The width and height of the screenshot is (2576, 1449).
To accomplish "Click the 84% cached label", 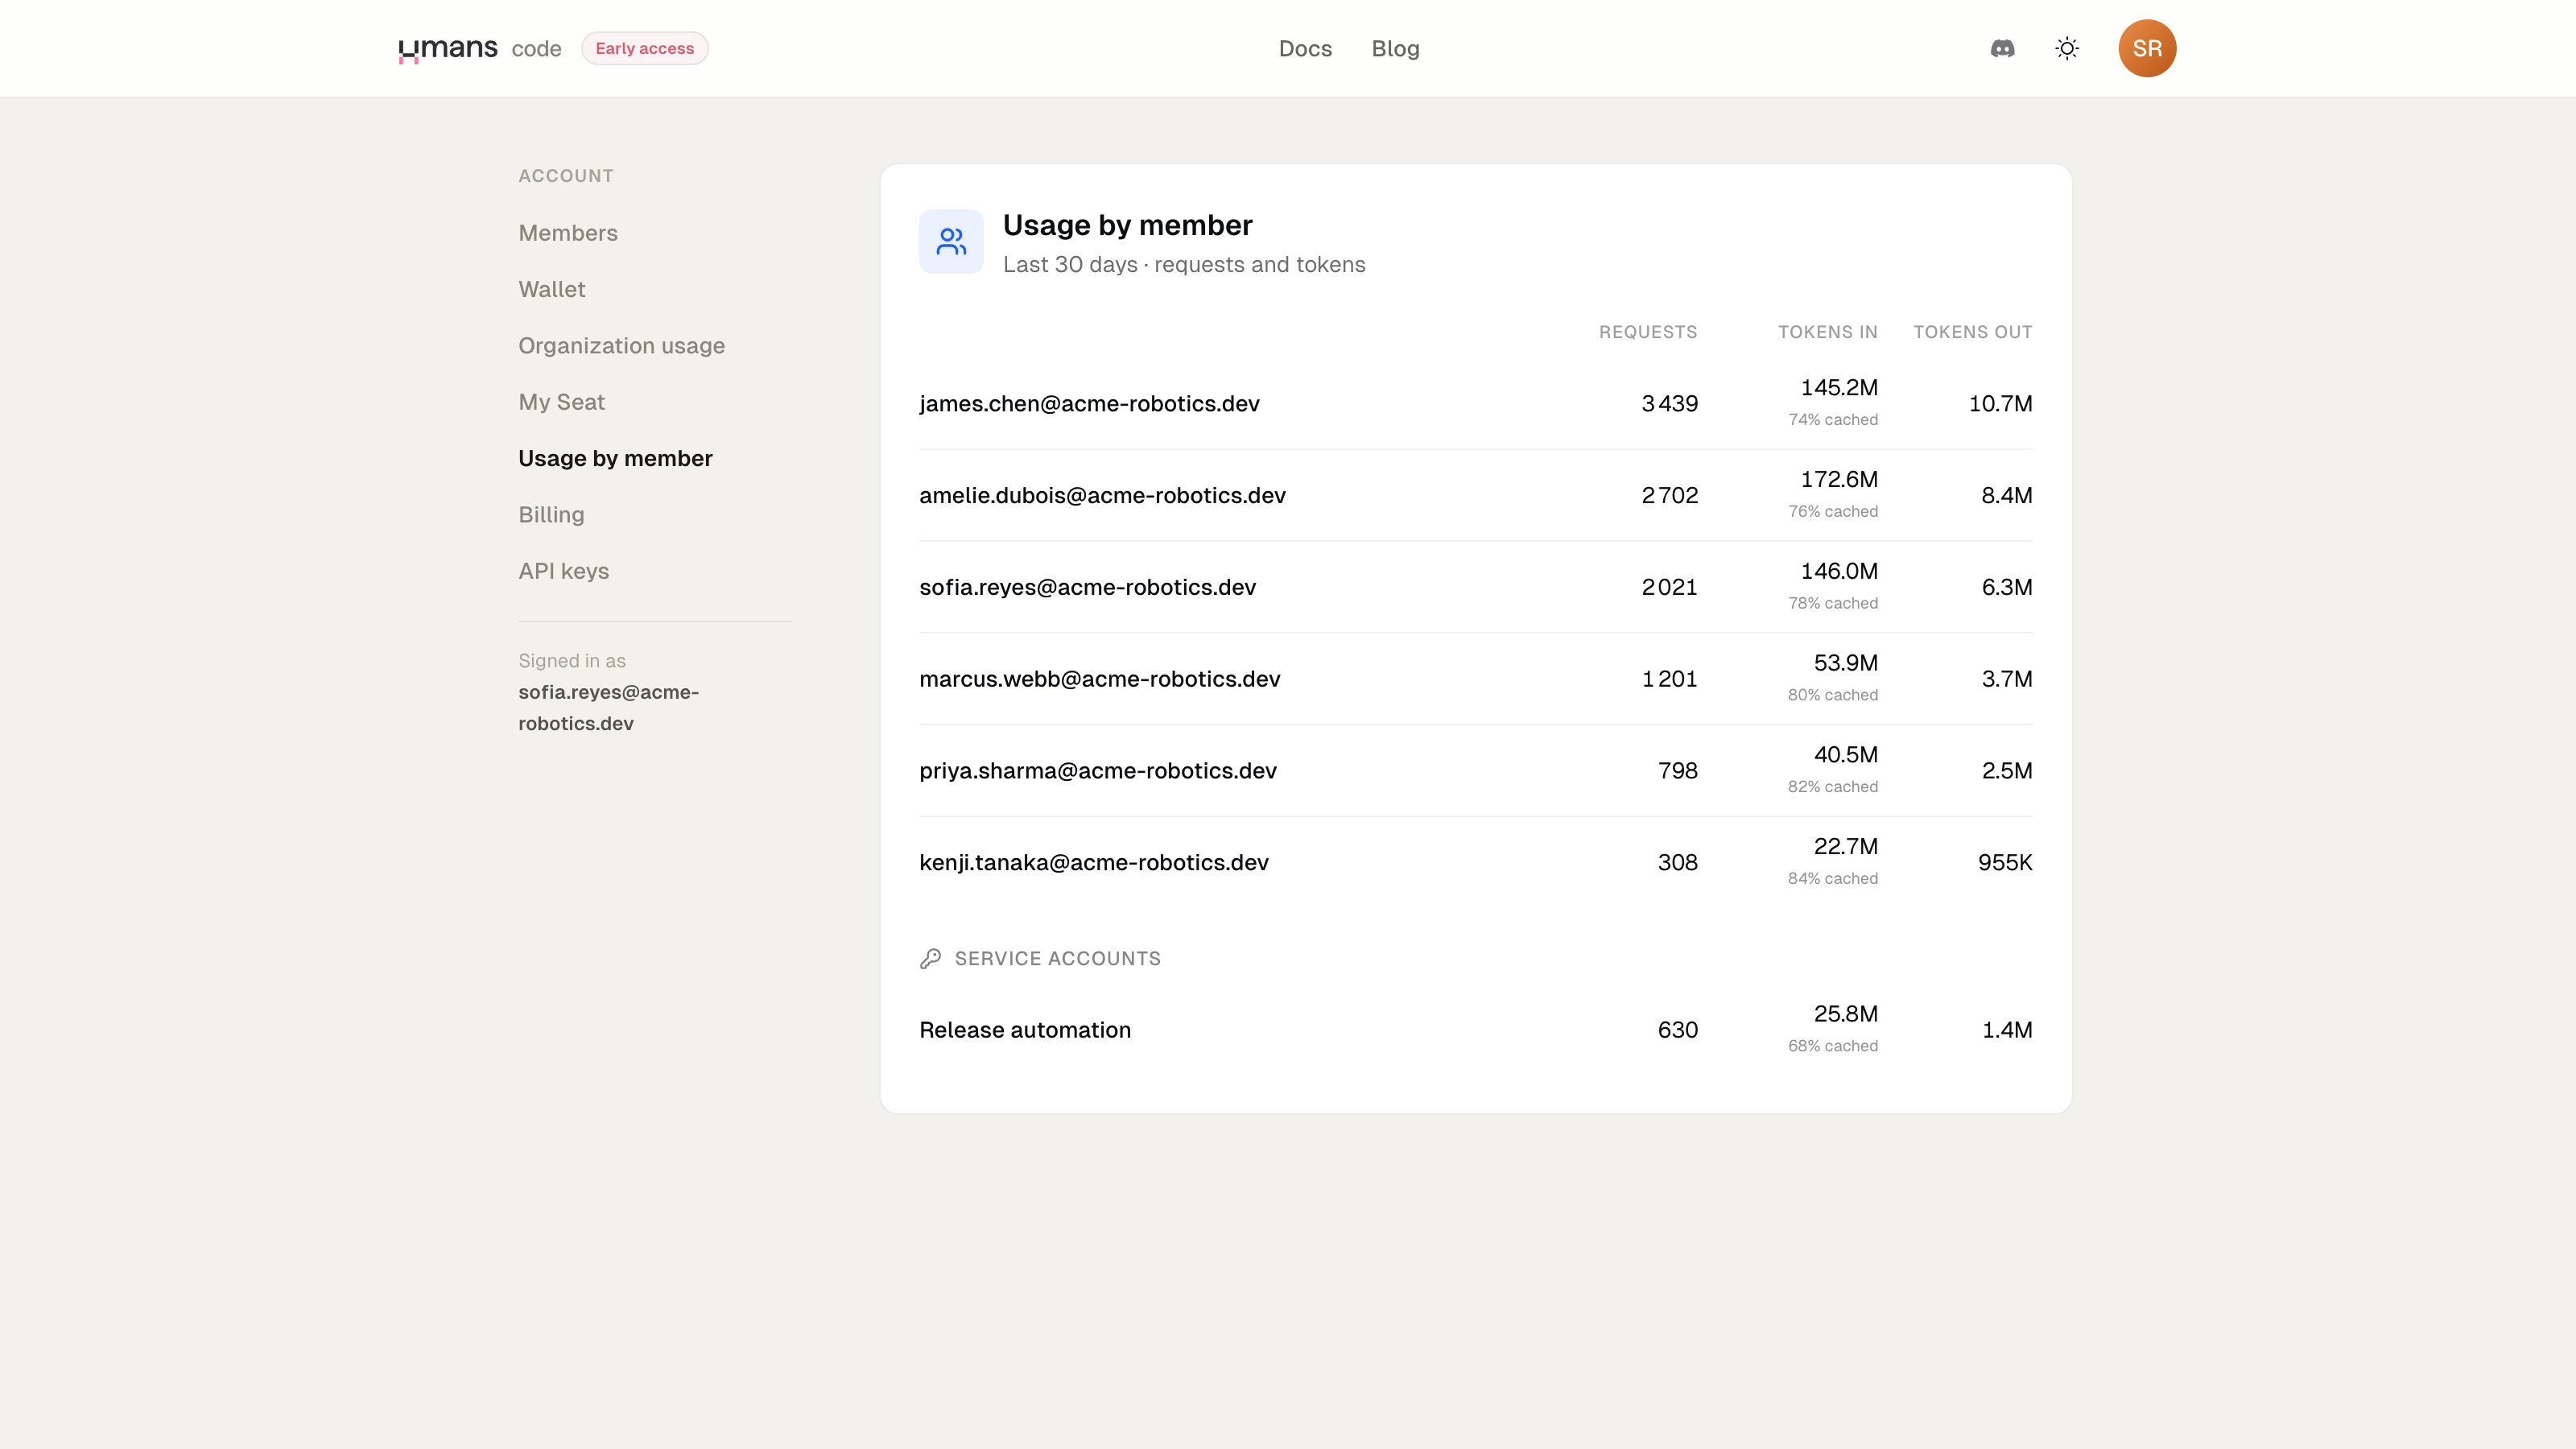I will pyautogui.click(x=1832, y=879).
